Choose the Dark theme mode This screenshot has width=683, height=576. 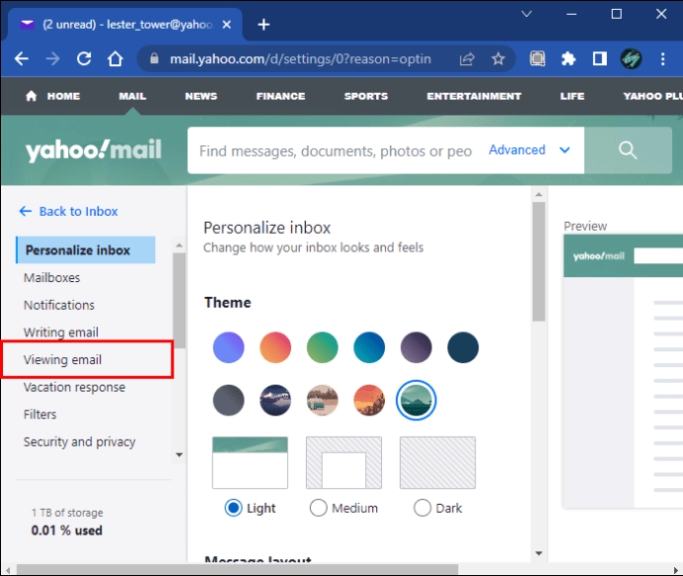[x=423, y=508]
